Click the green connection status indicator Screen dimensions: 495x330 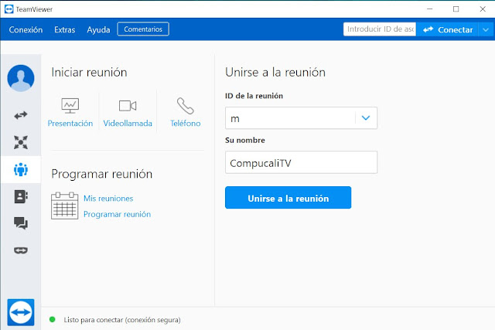click(53, 319)
